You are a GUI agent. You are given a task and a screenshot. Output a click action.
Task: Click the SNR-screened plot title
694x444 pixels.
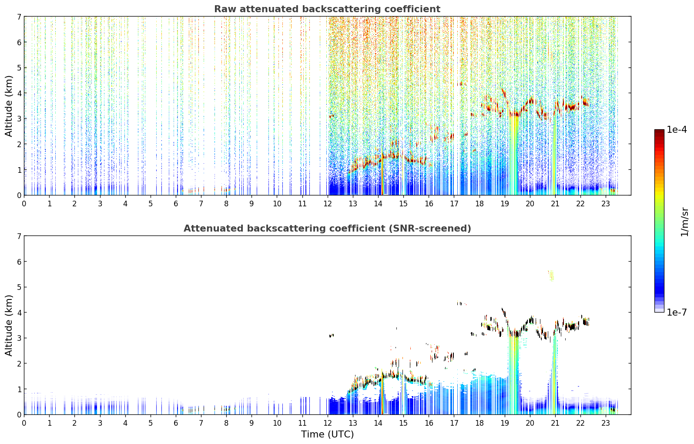(327, 229)
